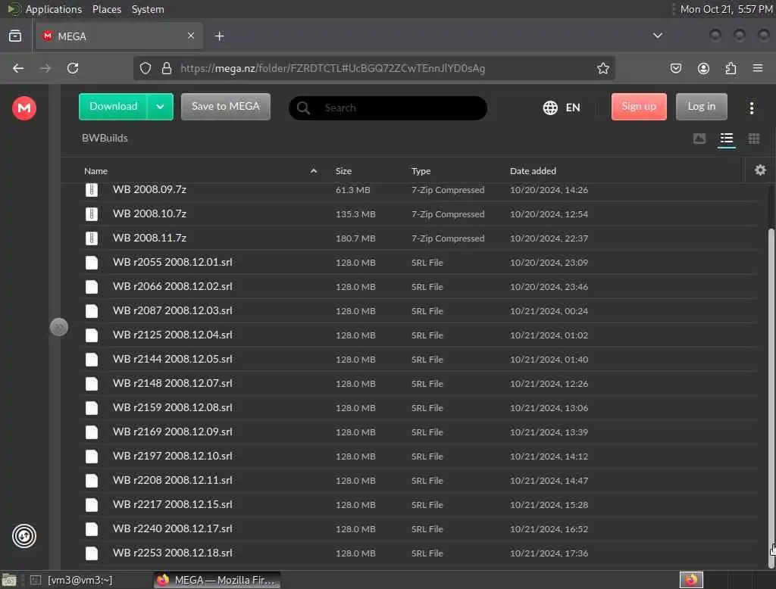This screenshot has height=589, width=776.
Task: Open the three-dot more options menu
Action: 751,108
